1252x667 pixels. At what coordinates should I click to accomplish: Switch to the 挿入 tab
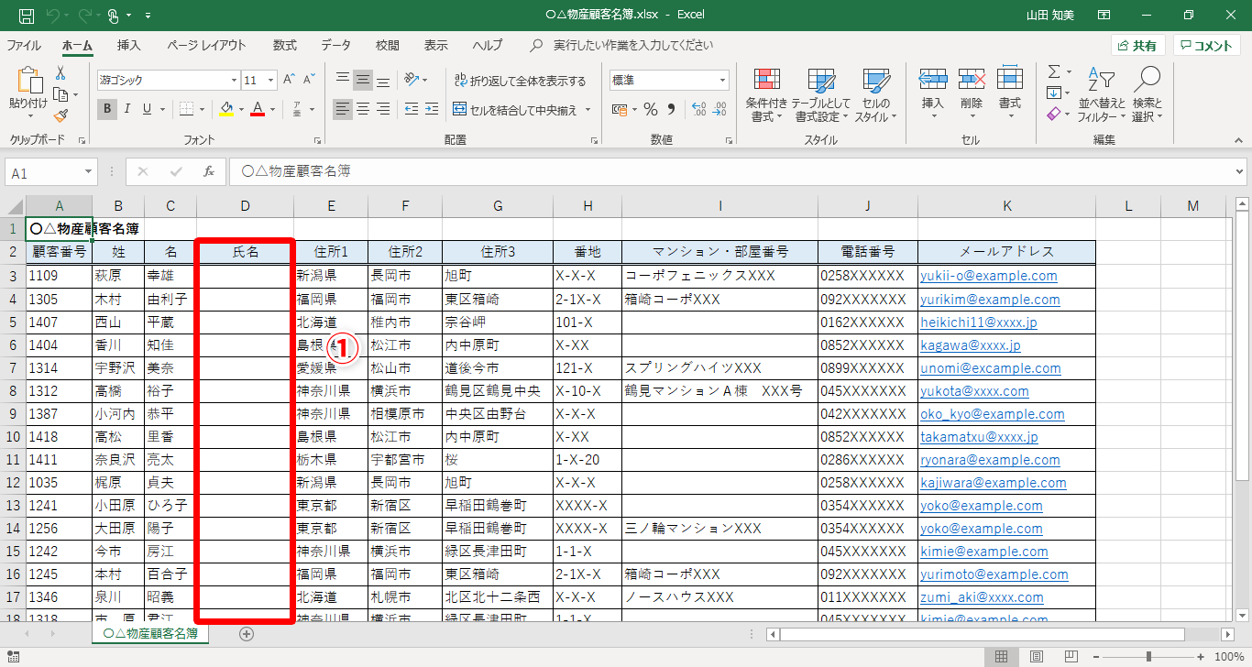(x=129, y=45)
